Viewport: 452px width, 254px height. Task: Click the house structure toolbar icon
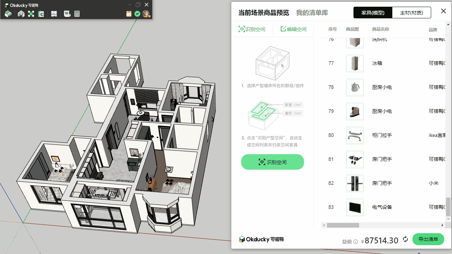(21, 14)
